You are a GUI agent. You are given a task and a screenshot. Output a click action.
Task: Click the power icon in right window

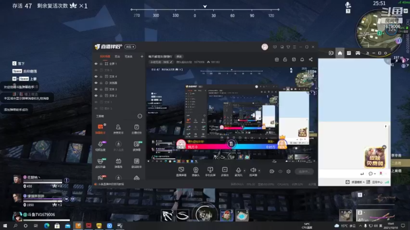coord(385,53)
